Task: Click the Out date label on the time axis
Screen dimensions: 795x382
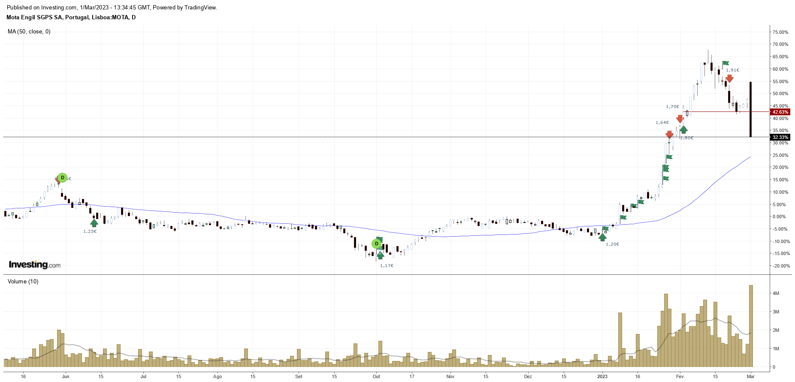Action: point(376,376)
